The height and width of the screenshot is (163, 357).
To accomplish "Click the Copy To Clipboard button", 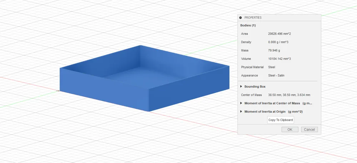I will point(281,120).
